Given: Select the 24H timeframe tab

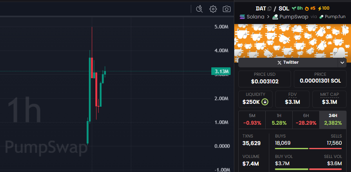Looking at the screenshot, I should (x=332, y=120).
